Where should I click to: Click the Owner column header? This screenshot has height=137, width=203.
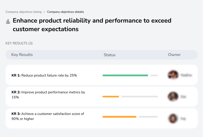(174, 55)
